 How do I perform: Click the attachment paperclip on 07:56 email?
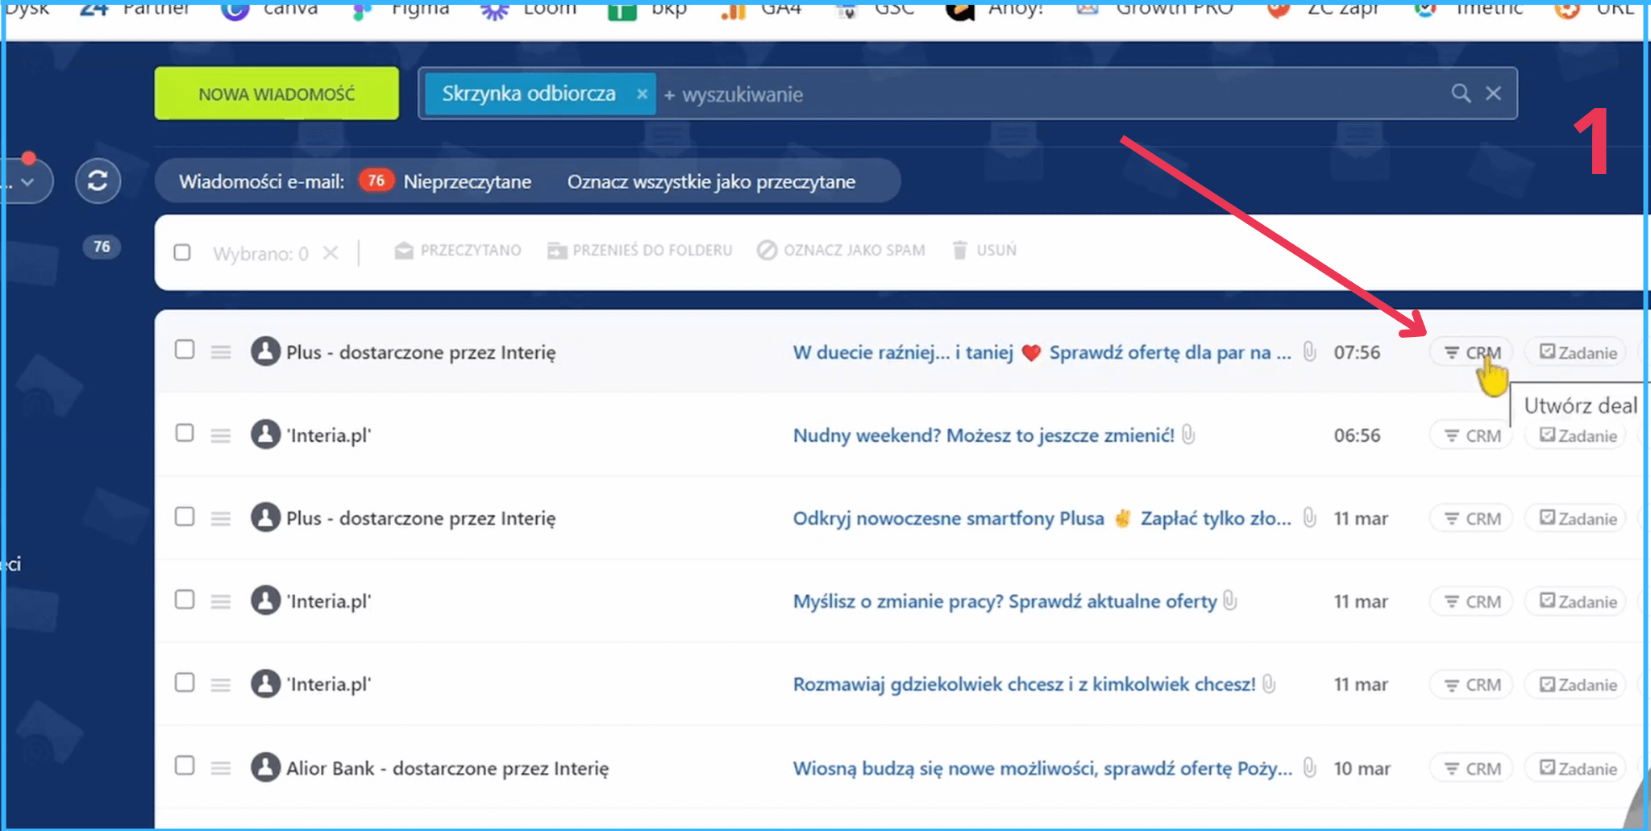pos(1310,351)
